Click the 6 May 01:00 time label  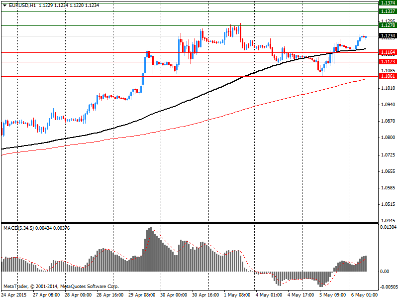coord(364,295)
